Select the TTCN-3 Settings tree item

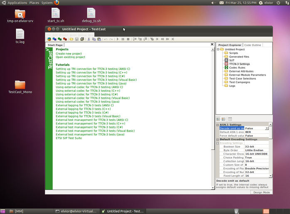[239, 64]
